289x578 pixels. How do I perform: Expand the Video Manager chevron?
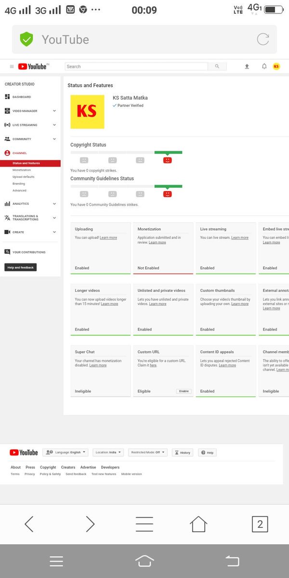tap(54, 111)
